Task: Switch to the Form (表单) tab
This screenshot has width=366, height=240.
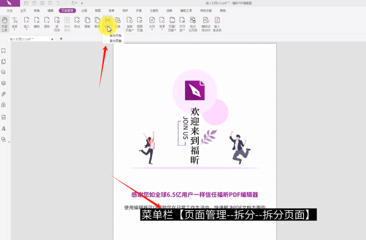Action: coord(111,11)
